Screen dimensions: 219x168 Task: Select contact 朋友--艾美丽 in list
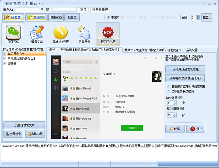pyautogui.click(x=81, y=109)
